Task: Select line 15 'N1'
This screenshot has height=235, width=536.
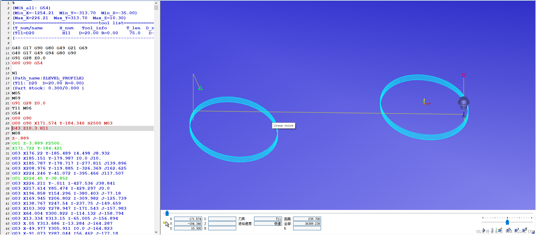Action: point(15,73)
